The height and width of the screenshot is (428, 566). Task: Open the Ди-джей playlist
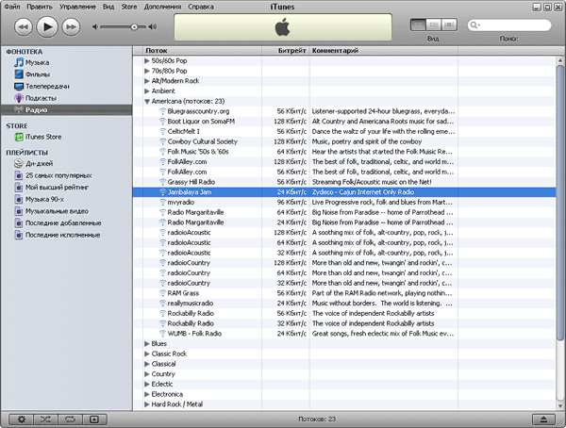tap(66, 163)
